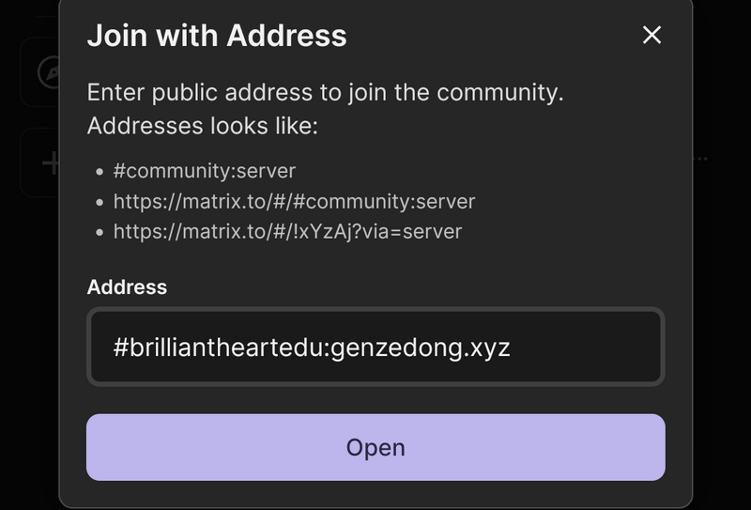
Task: Click the "Addresses looks like:" text line
Action: point(202,125)
